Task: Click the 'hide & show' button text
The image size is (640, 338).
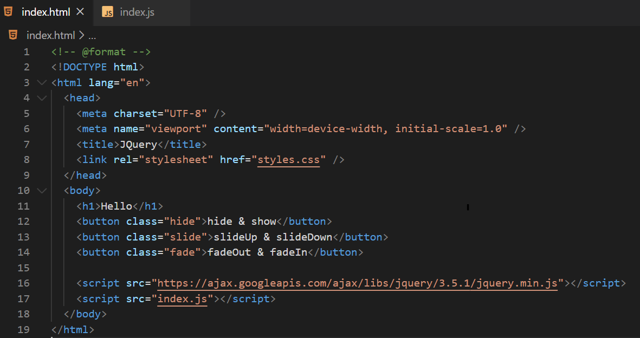Action: (x=242, y=221)
